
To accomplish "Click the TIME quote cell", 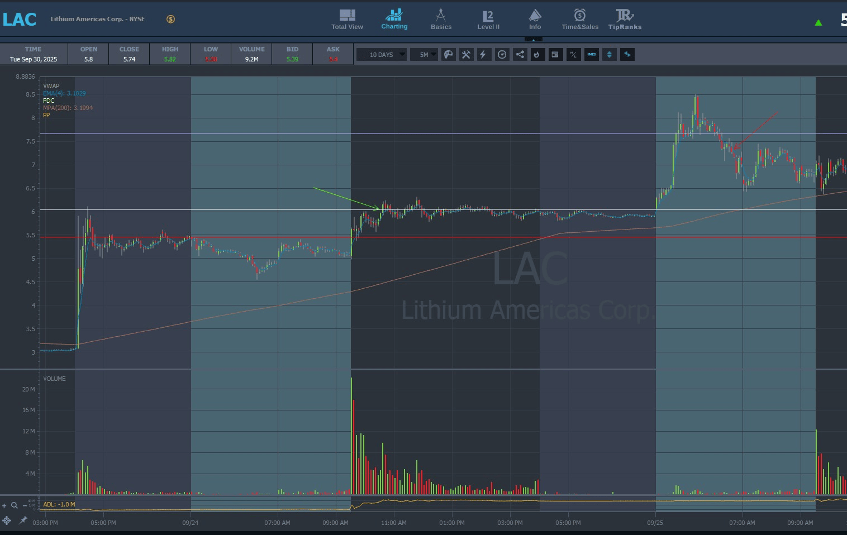I will point(34,54).
